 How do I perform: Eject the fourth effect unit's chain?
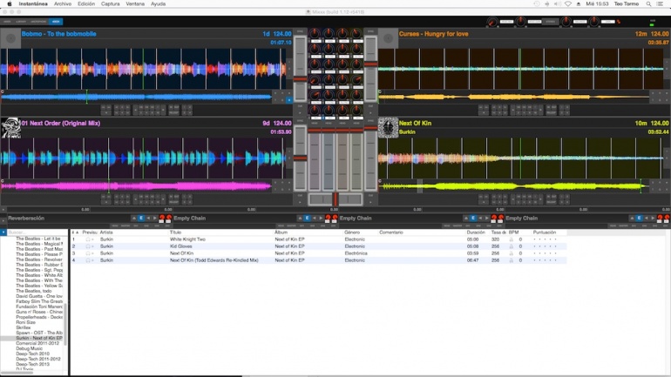(632, 218)
